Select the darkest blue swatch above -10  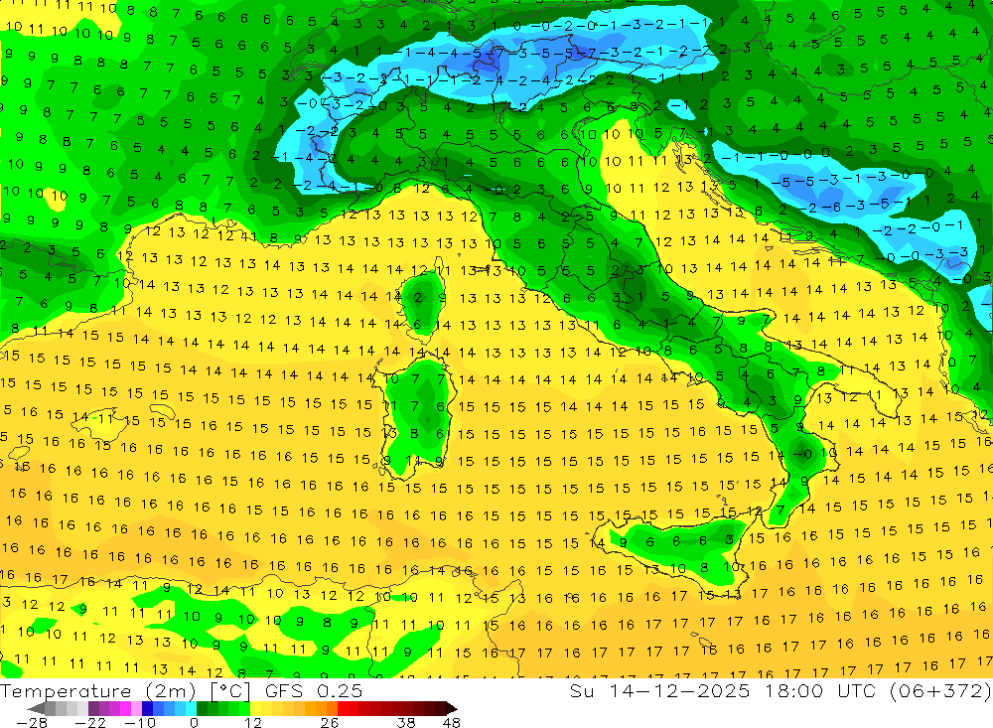tap(147, 709)
